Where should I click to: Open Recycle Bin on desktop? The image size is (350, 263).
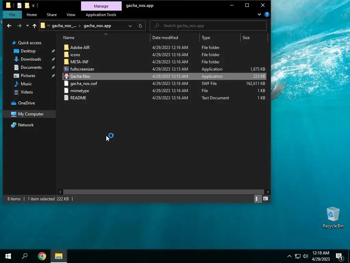(333, 217)
